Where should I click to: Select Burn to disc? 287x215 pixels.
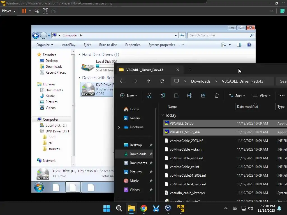tap(108, 45)
